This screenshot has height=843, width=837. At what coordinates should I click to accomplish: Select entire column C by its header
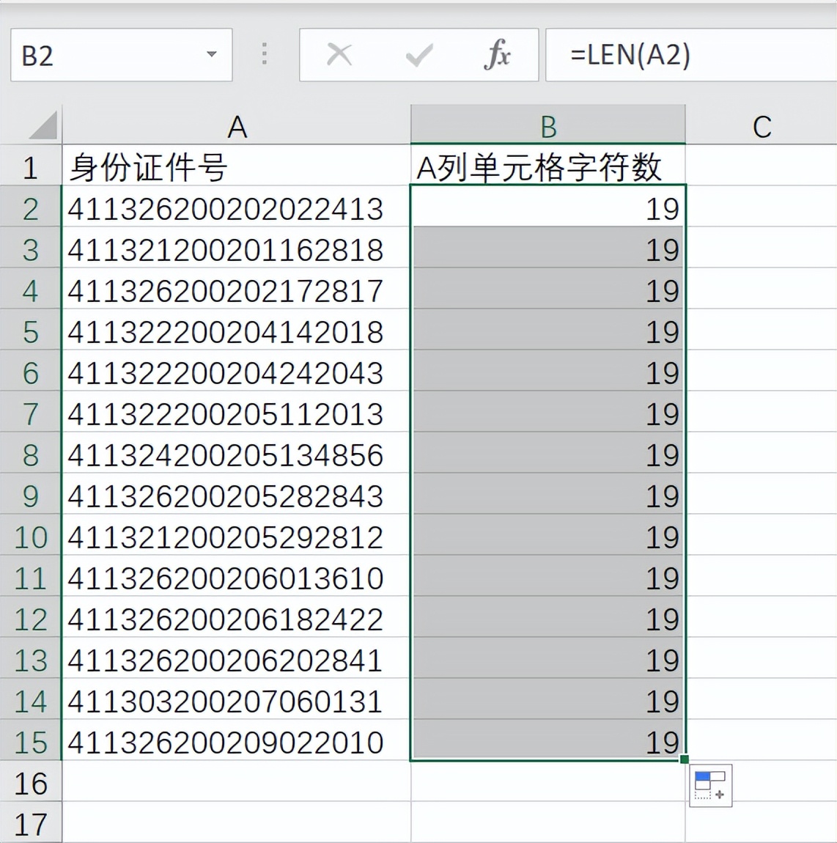click(762, 125)
